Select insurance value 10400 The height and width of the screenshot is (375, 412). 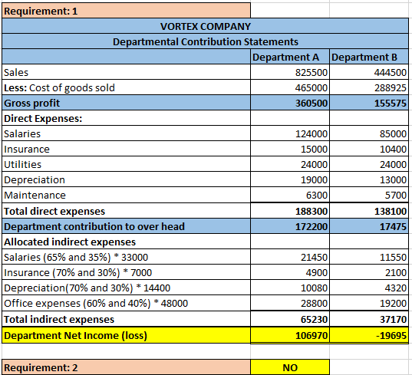tap(369, 149)
